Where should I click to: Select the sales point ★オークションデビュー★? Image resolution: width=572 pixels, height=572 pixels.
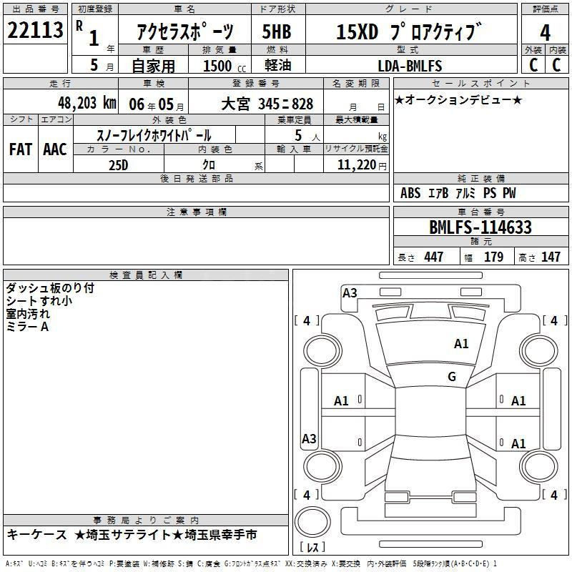click(458, 99)
